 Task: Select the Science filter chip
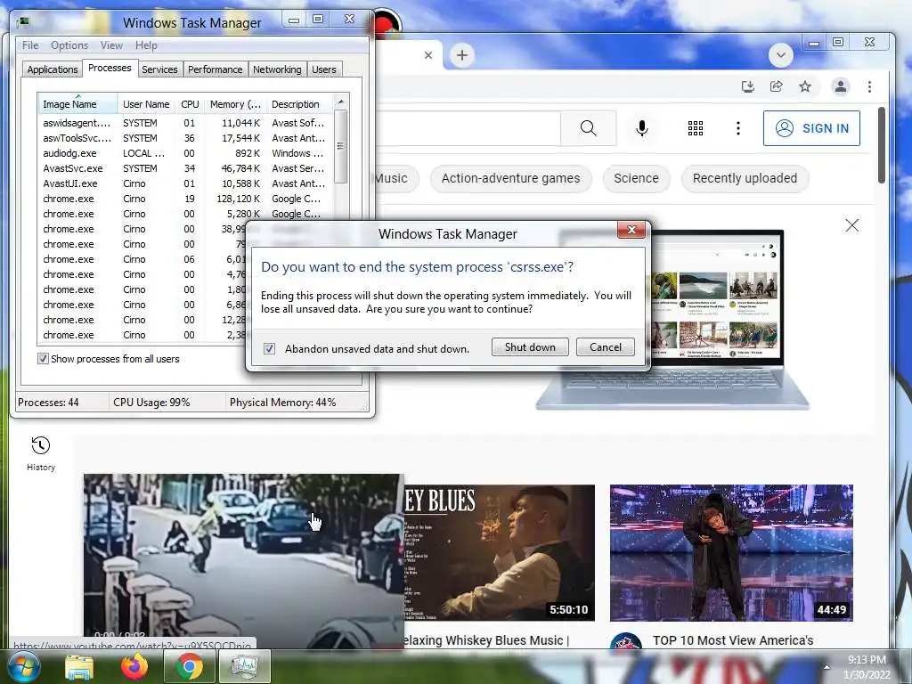(636, 178)
